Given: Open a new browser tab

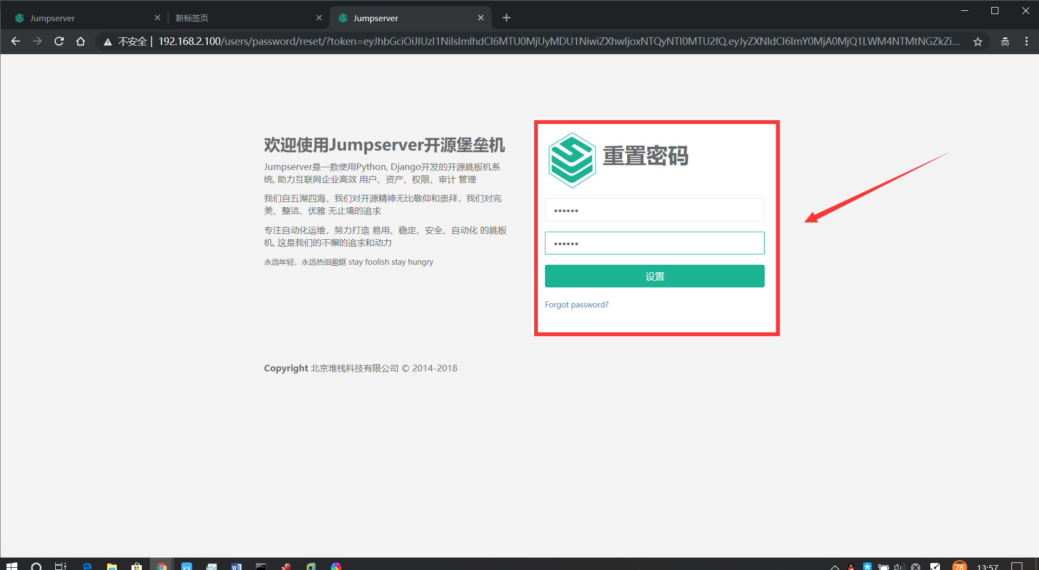Looking at the screenshot, I should click(x=507, y=18).
